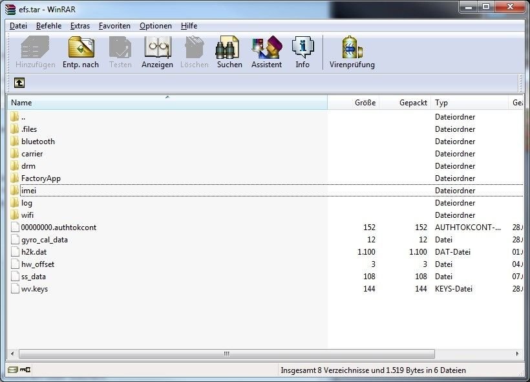Select the parent '..' folder icon
The width and height of the screenshot is (530, 382).
14,117
